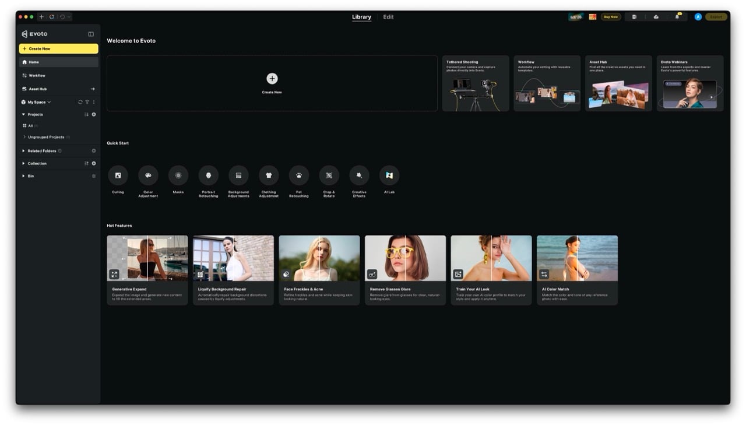The height and width of the screenshot is (425, 746).
Task: Add a collection with its plus icon
Action: (x=94, y=163)
